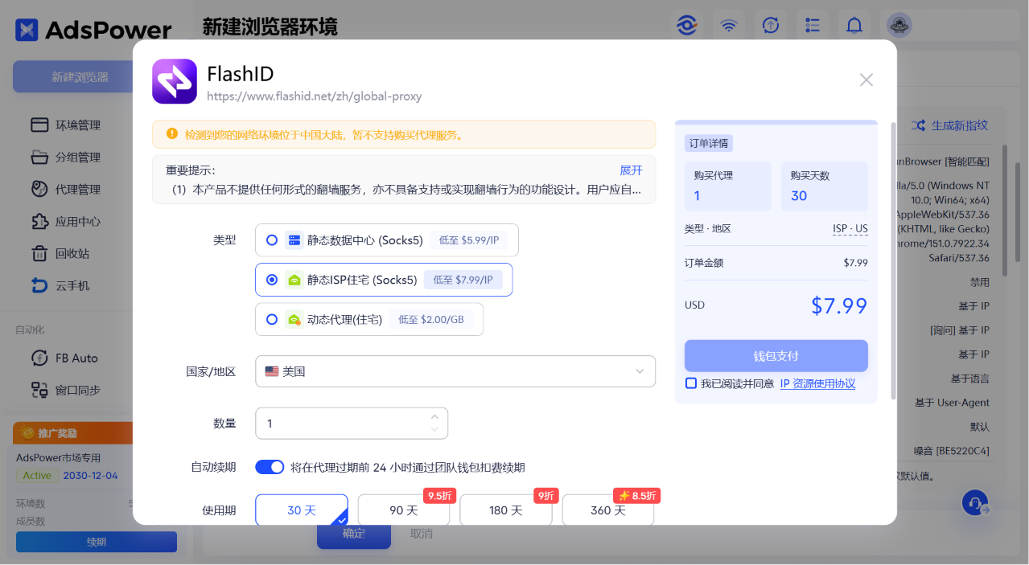Click the network wifi icon in top bar
The width and height of the screenshot is (1029, 565).
click(729, 25)
